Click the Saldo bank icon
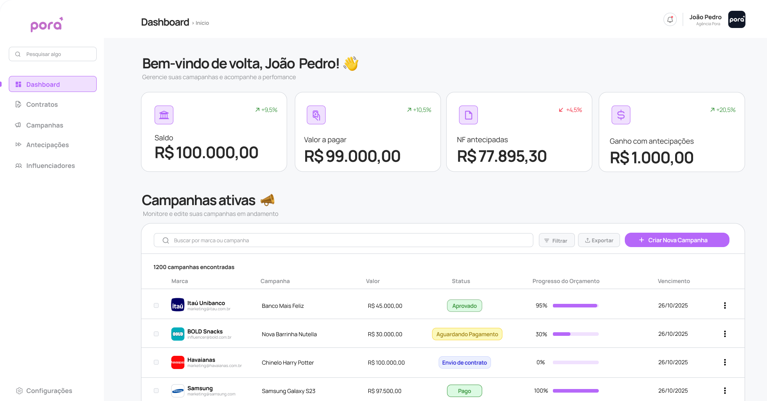767x401 pixels. [x=164, y=115]
